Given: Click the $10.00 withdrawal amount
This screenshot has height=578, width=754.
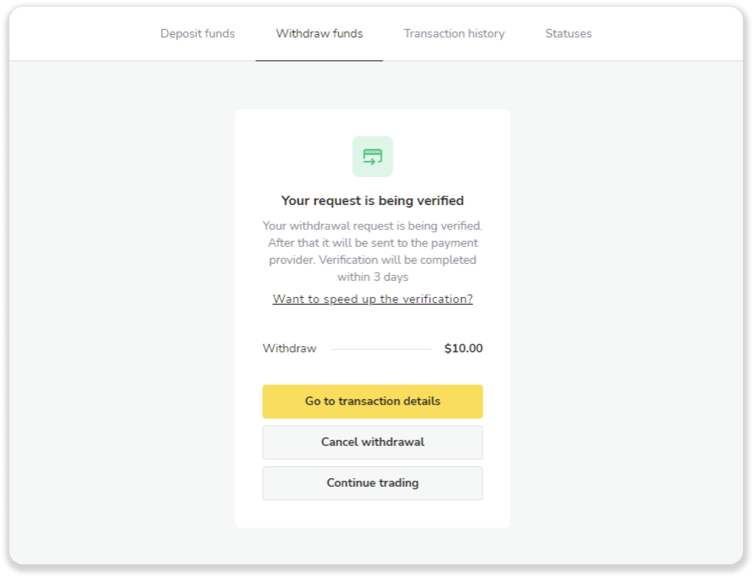Looking at the screenshot, I should (463, 348).
